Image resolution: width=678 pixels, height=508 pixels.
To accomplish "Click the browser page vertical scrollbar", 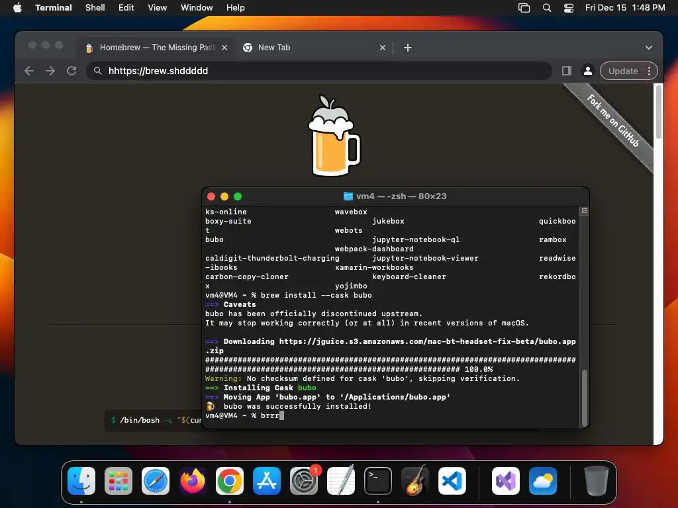I will pyautogui.click(x=659, y=112).
